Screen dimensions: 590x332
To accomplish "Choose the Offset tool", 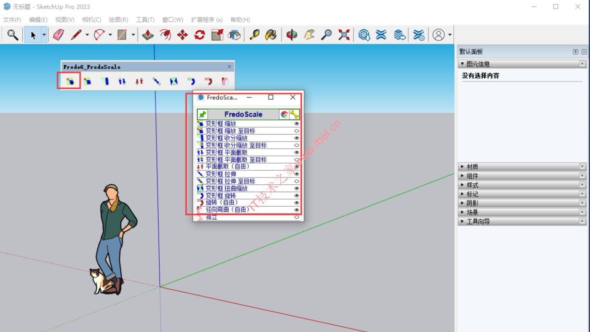I will pyautogui.click(x=165, y=35).
